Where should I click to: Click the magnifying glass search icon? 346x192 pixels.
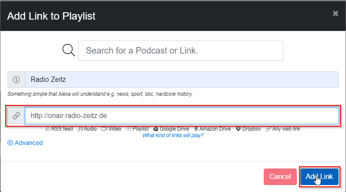coord(69,50)
